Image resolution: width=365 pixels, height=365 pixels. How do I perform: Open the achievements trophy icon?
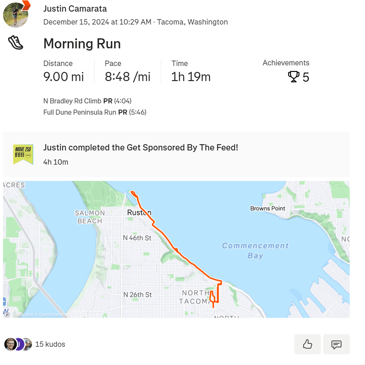coord(293,77)
